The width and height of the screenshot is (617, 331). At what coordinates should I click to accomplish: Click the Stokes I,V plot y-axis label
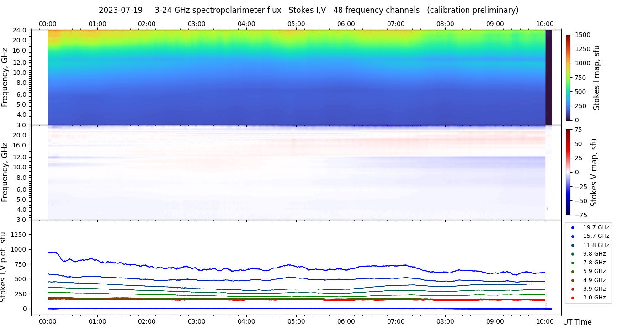(x=4, y=267)
